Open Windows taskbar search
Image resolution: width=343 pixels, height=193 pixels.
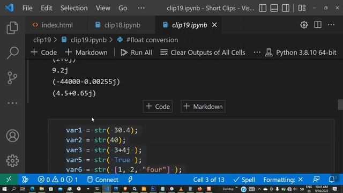click(x=13, y=189)
